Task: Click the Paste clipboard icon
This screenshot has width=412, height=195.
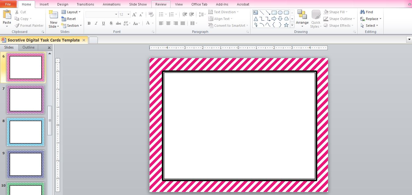Action: [7, 15]
